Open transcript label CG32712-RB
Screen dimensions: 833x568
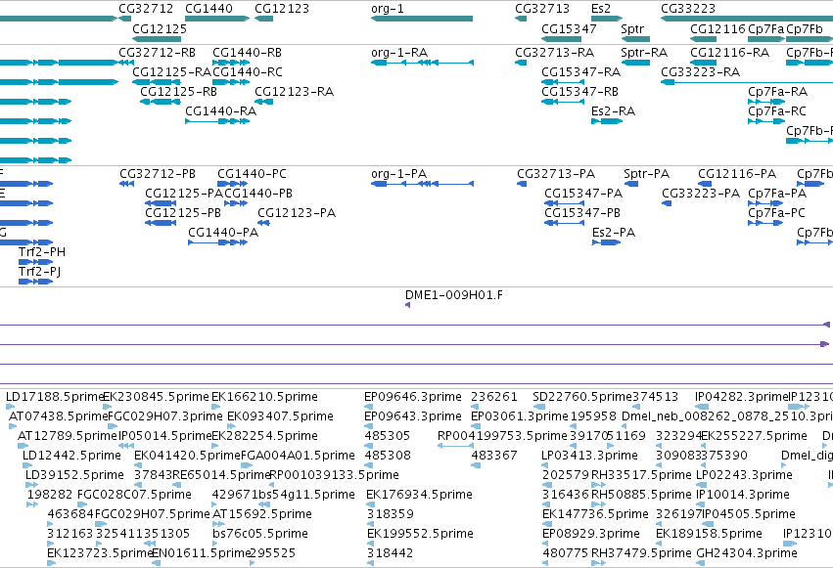click(158, 53)
